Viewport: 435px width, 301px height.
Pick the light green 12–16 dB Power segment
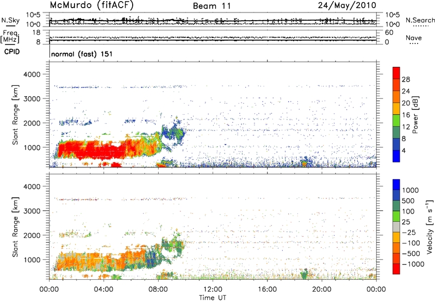coord(396,120)
